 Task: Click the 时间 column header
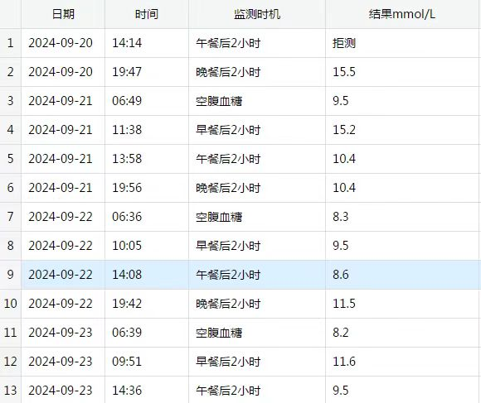[147, 14]
